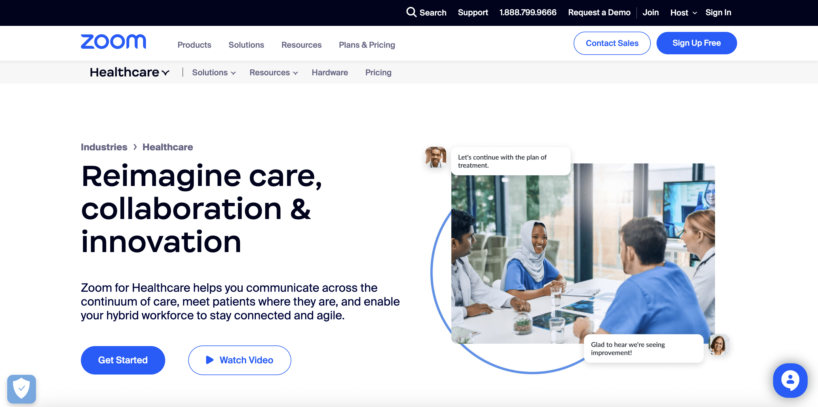Click the Search magnifier icon
818x407 pixels.
click(411, 12)
